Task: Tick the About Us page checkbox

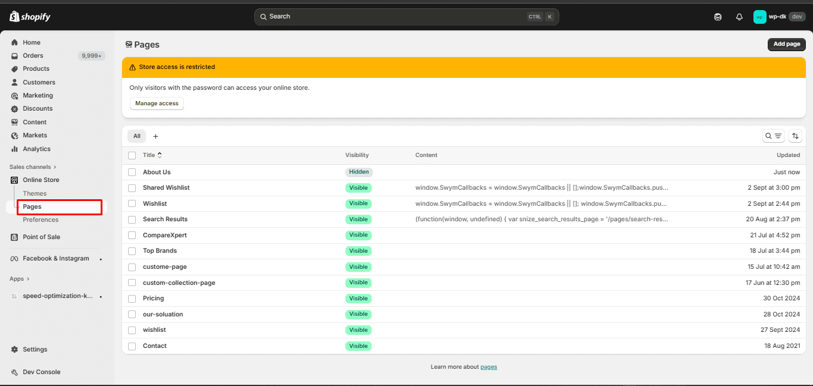Action: 132,172
